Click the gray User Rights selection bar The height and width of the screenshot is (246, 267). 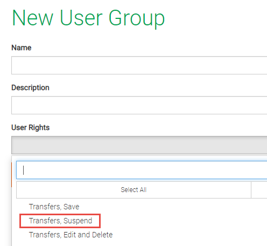coord(139,145)
